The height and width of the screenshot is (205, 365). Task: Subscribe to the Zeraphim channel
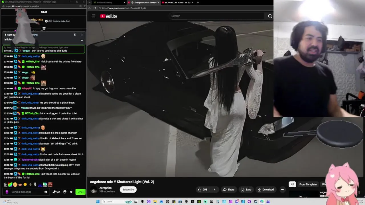[x=128, y=190]
